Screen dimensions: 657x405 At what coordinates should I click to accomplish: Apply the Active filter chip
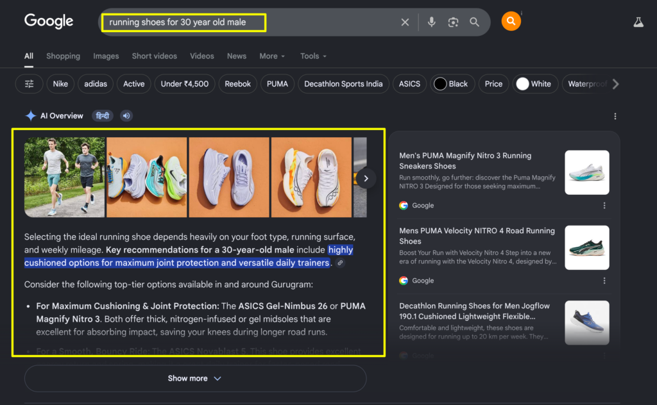click(133, 84)
